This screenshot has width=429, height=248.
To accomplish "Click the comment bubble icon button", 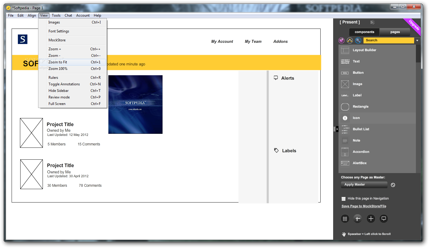I will [384, 219].
